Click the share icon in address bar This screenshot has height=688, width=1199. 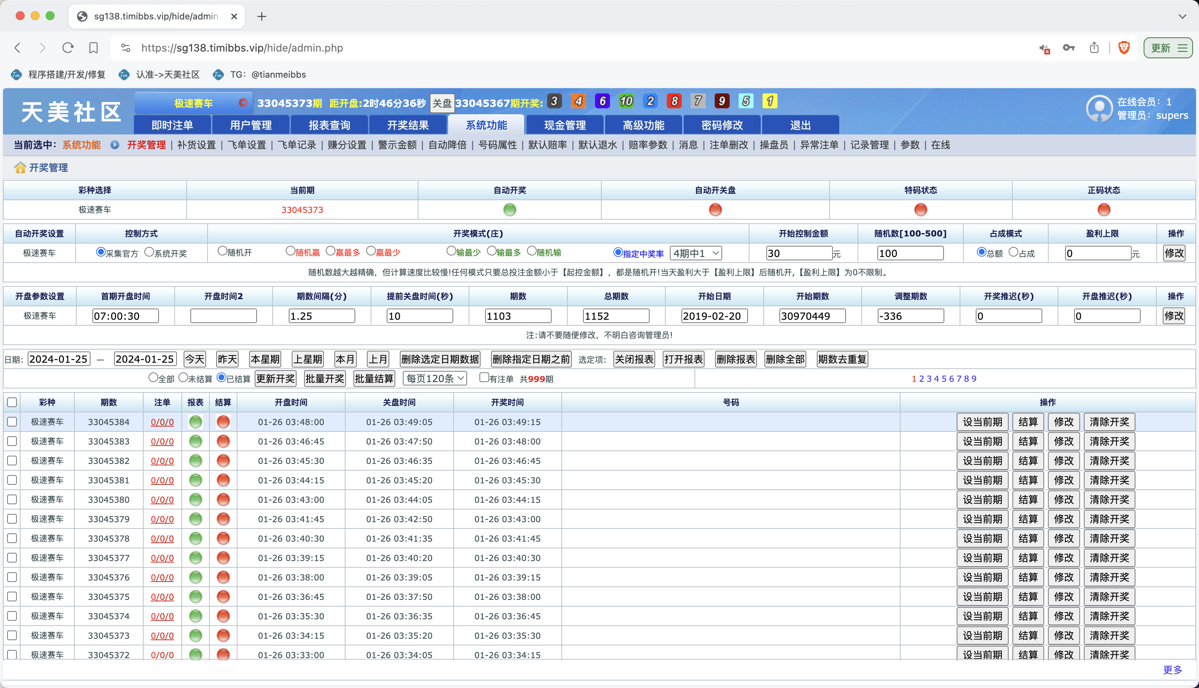pos(1094,48)
